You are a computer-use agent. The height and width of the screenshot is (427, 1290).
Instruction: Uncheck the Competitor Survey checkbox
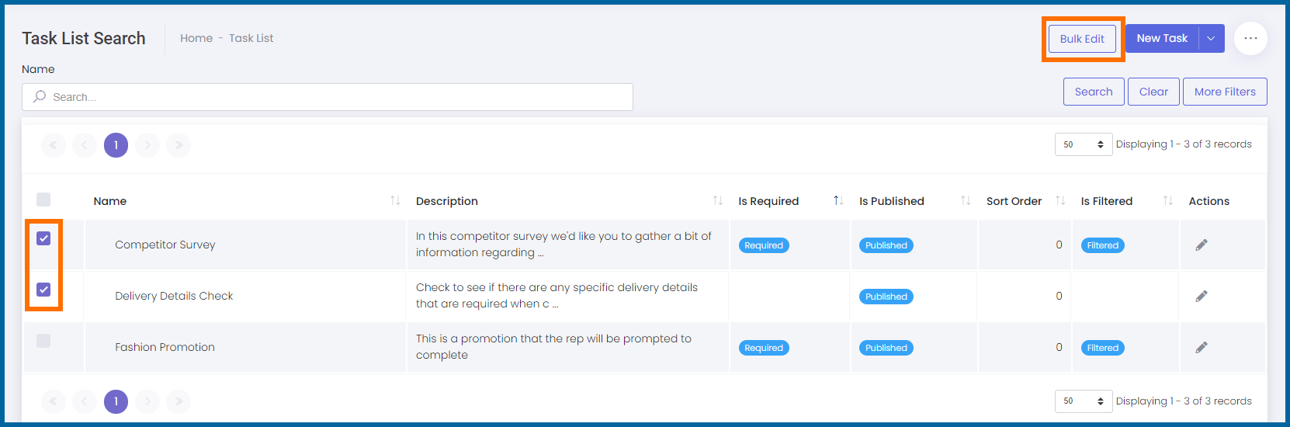43,238
